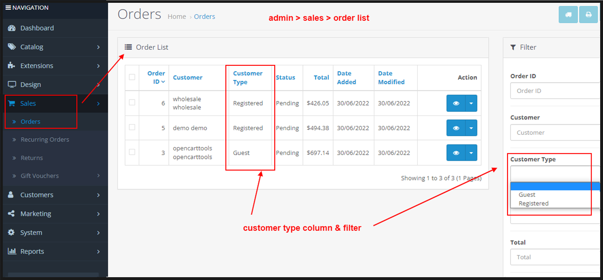
Task: Select the checkbox for order 3
Action: [x=132, y=152]
